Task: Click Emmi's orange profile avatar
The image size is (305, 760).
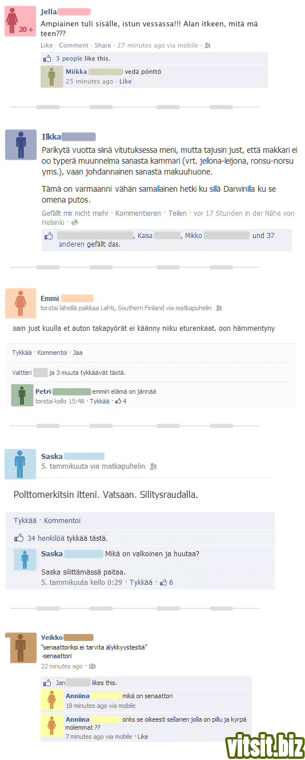Action: tap(21, 303)
